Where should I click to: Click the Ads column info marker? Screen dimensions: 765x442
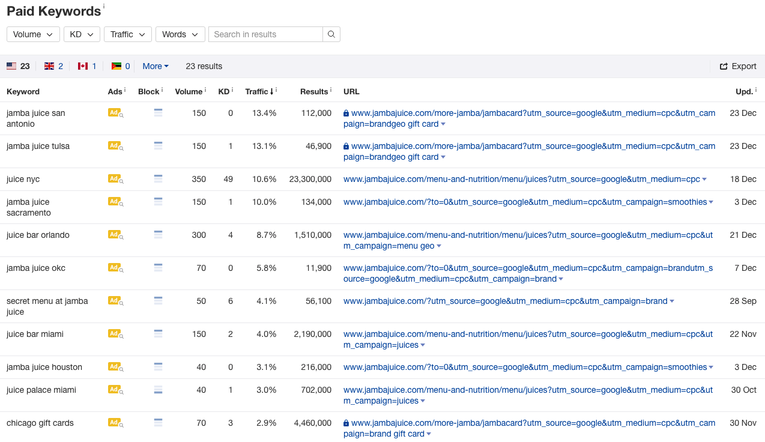coord(125,90)
